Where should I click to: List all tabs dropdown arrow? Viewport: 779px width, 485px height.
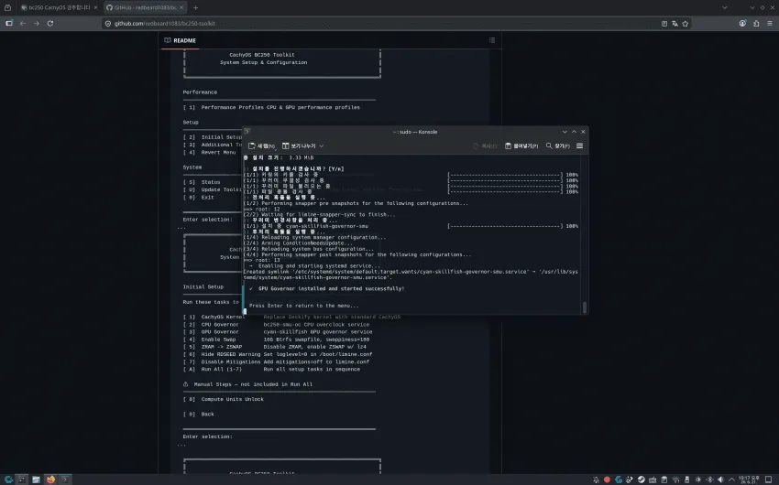(724, 7)
